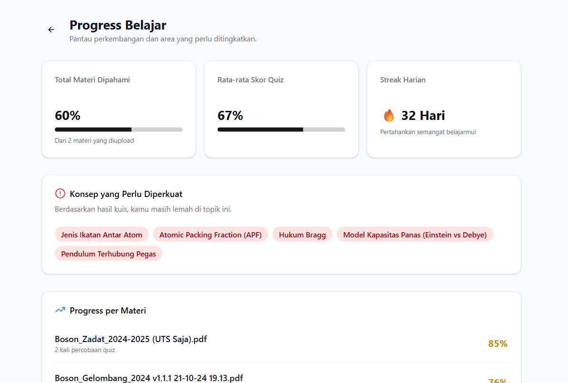Click the Total Materi Dipahami progress bar
The image size is (568, 383).
point(118,129)
